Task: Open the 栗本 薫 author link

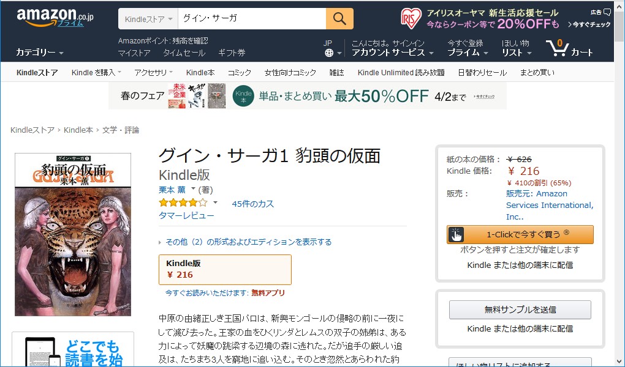Action: pos(173,190)
